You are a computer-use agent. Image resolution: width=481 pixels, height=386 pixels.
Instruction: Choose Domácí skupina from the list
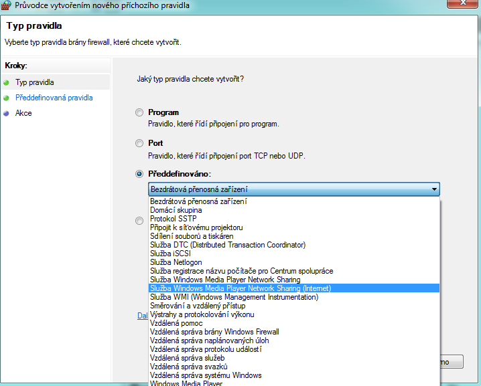pos(294,210)
